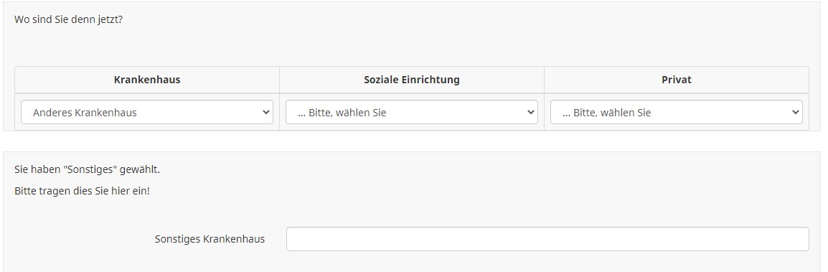Click the question 'Wo sind Sie denn jetzt?'
Image resolution: width=828 pixels, height=272 pixels.
(68, 20)
